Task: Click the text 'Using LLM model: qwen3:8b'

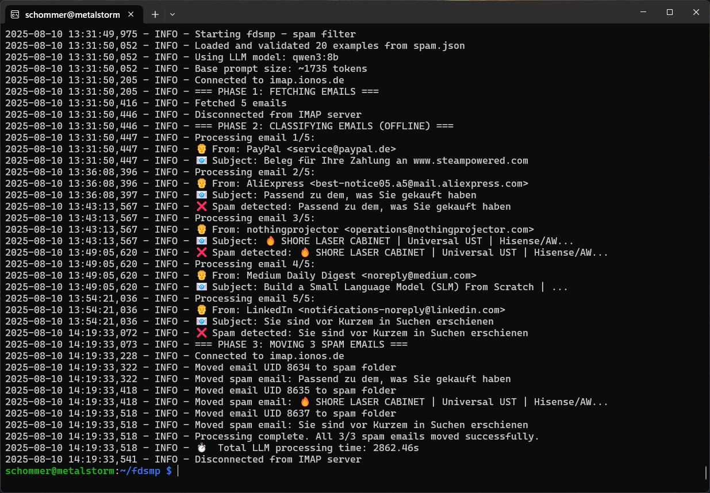Action: (x=267, y=57)
